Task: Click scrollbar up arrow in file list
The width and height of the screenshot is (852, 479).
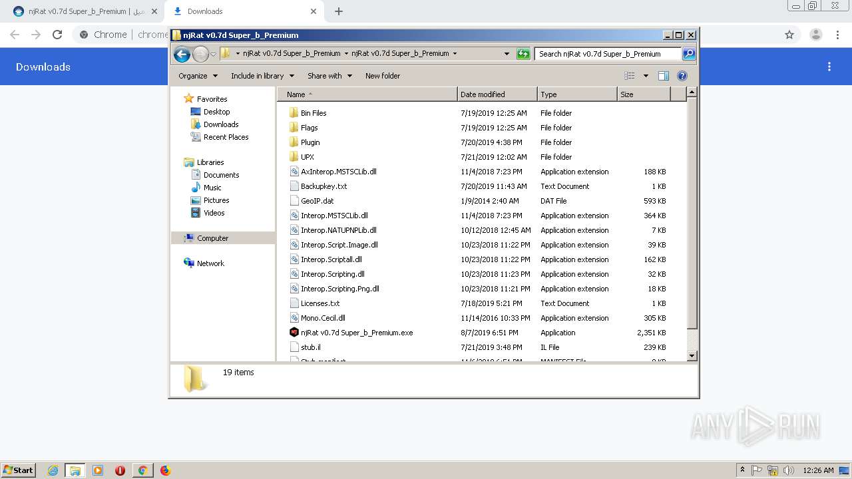Action: [x=692, y=93]
